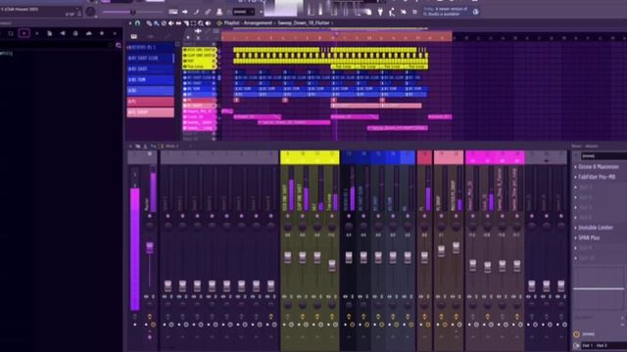Select the cloud icon in browser toolbar
This screenshot has height=352, width=627.
pos(89,33)
